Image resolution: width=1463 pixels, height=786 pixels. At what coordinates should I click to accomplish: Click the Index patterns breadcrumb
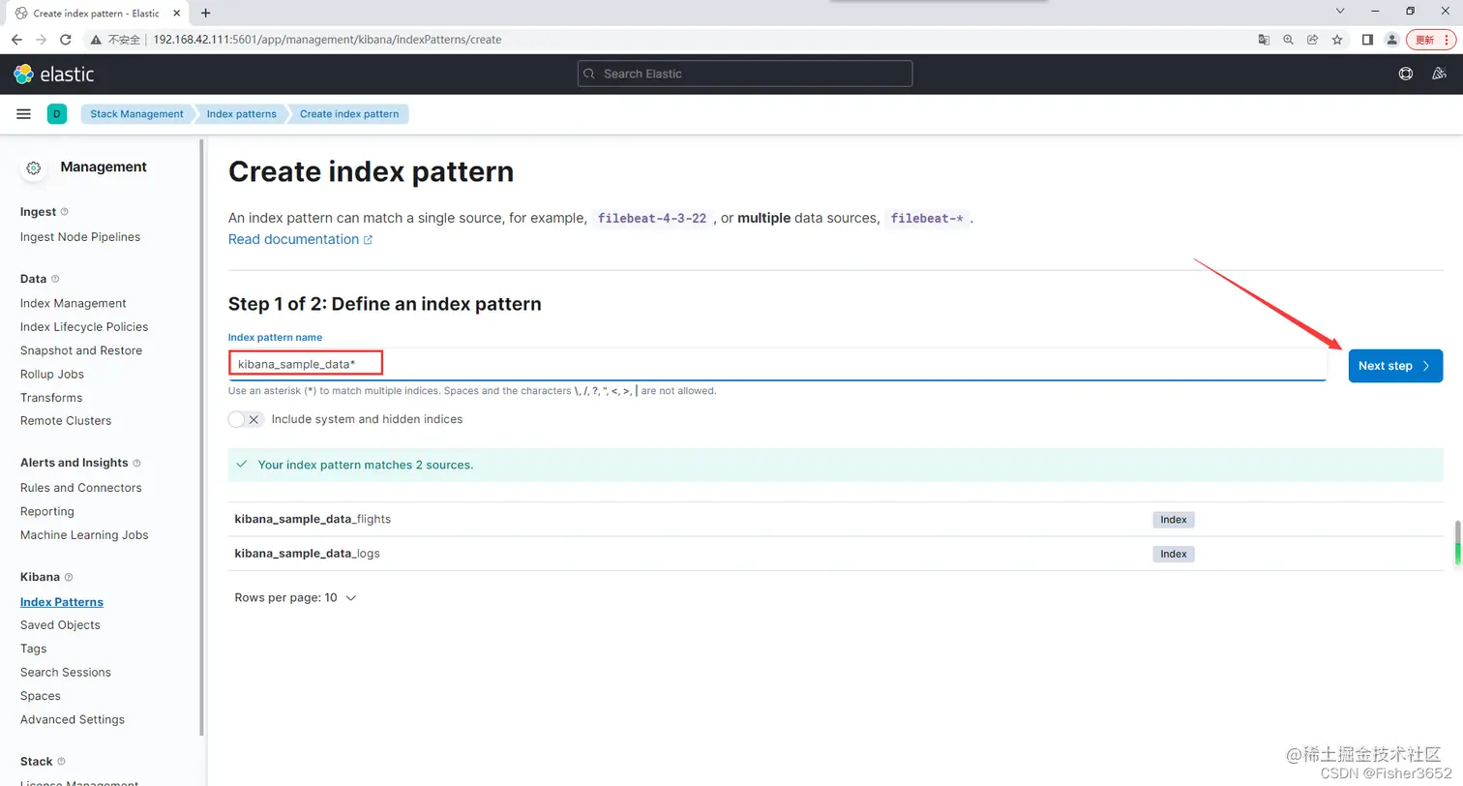point(242,114)
